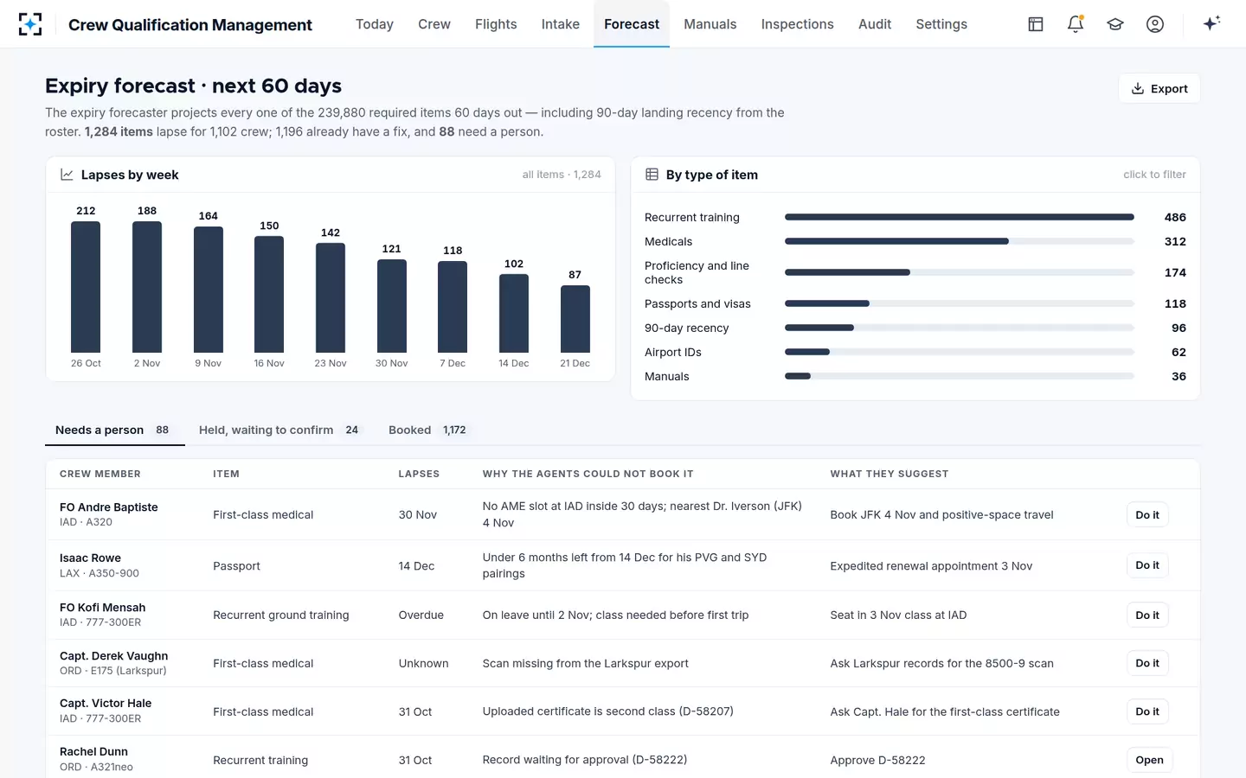
Task: Click Open for Rachel Dunn's recurrent training
Action: (1149, 760)
